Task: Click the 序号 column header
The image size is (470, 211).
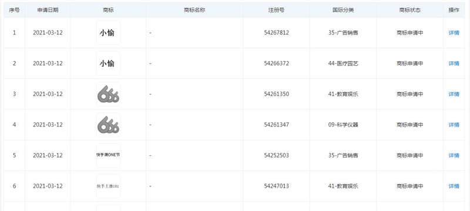Action: 14,10
